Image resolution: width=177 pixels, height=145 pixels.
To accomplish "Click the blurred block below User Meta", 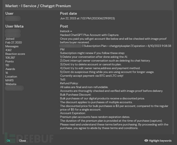I will click(x=13, y=33).
